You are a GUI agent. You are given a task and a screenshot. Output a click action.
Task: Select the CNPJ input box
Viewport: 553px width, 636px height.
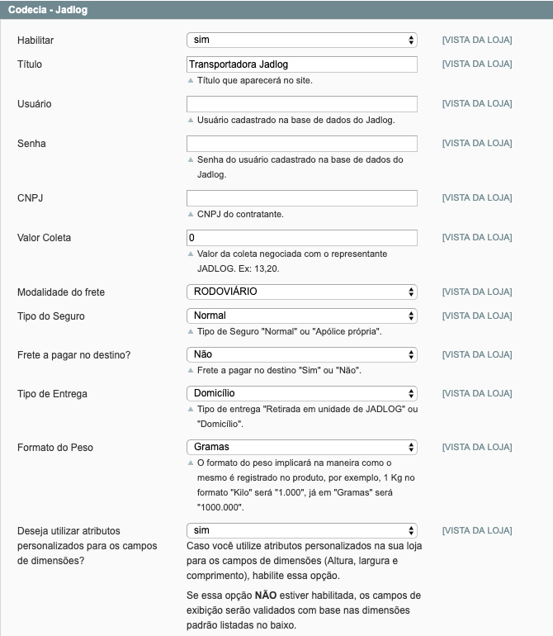point(302,197)
